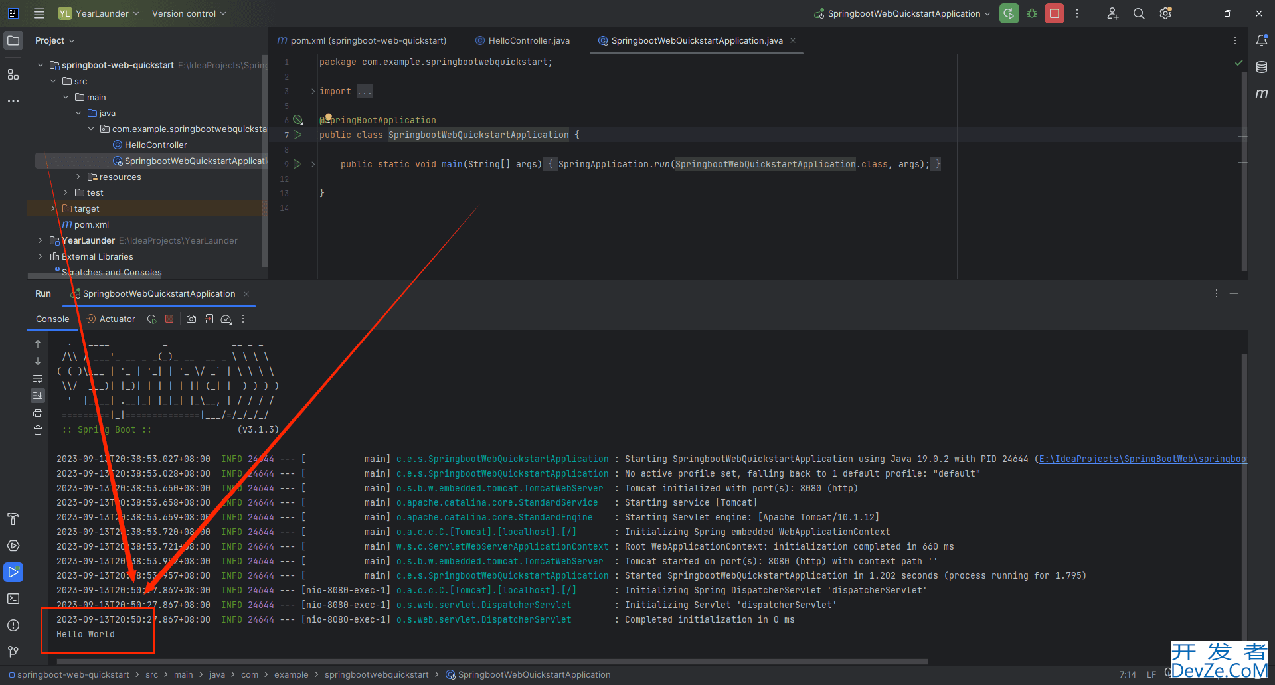Toggle scroll to end of console
The image size is (1275, 685).
(x=38, y=396)
